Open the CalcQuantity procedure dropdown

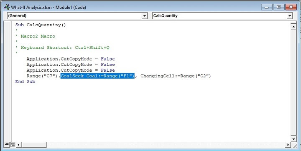coord(289,16)
